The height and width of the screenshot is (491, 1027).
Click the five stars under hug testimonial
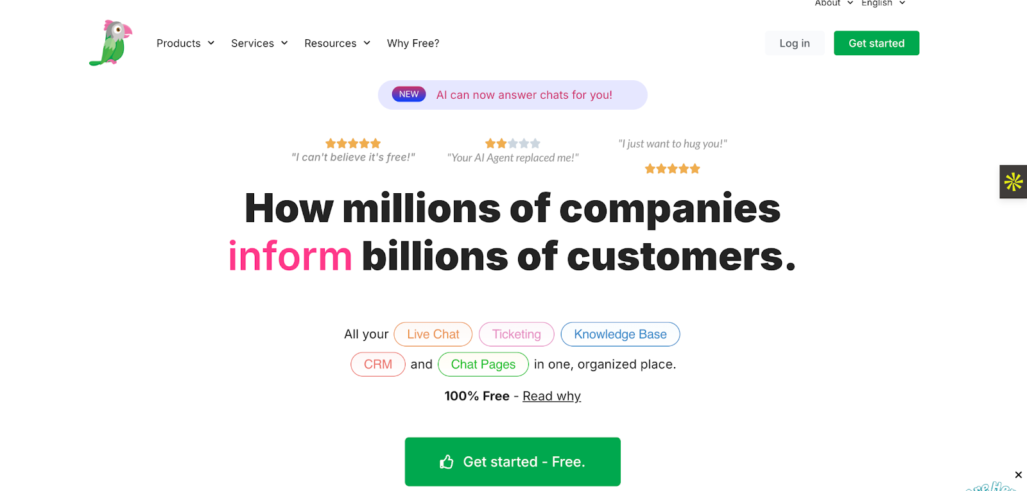tap(672, 169)
